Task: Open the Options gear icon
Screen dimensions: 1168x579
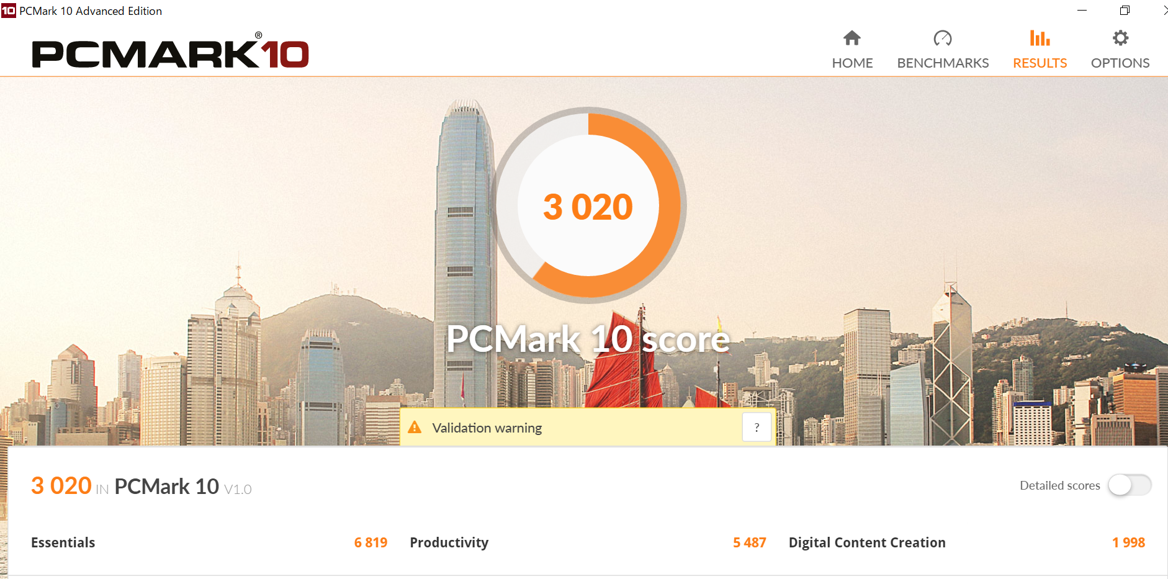Action: 1120,38
